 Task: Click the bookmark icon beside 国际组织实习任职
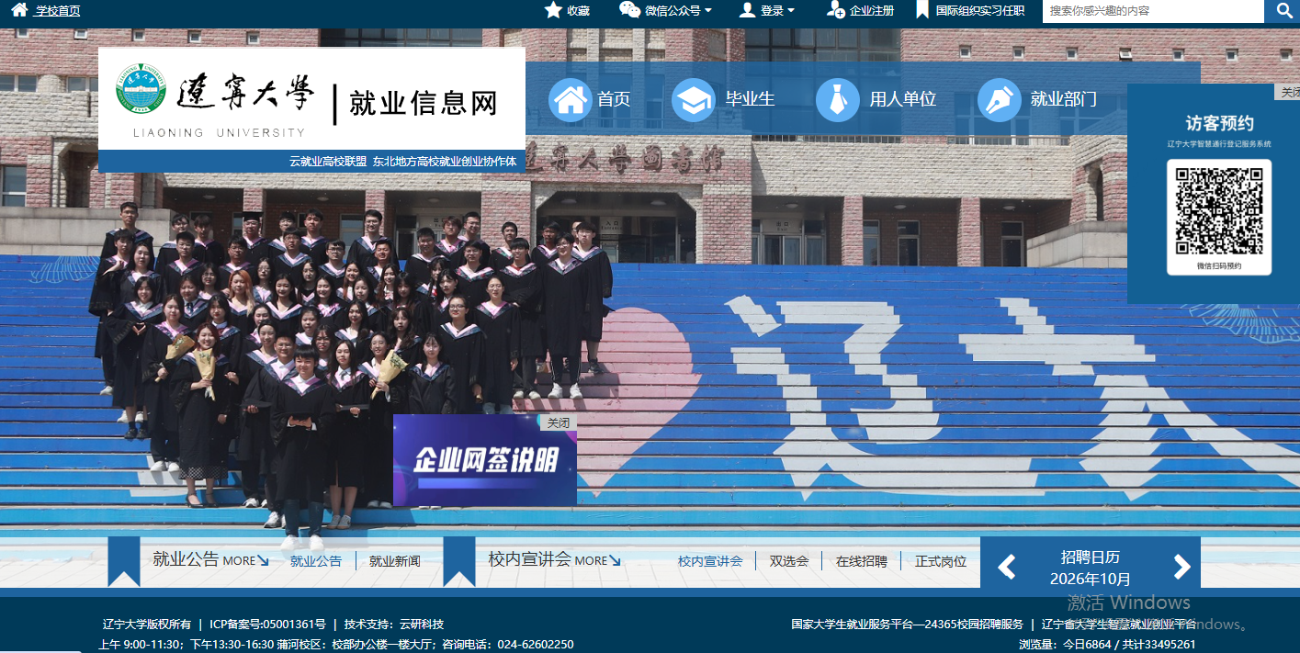tap(922, 10)
